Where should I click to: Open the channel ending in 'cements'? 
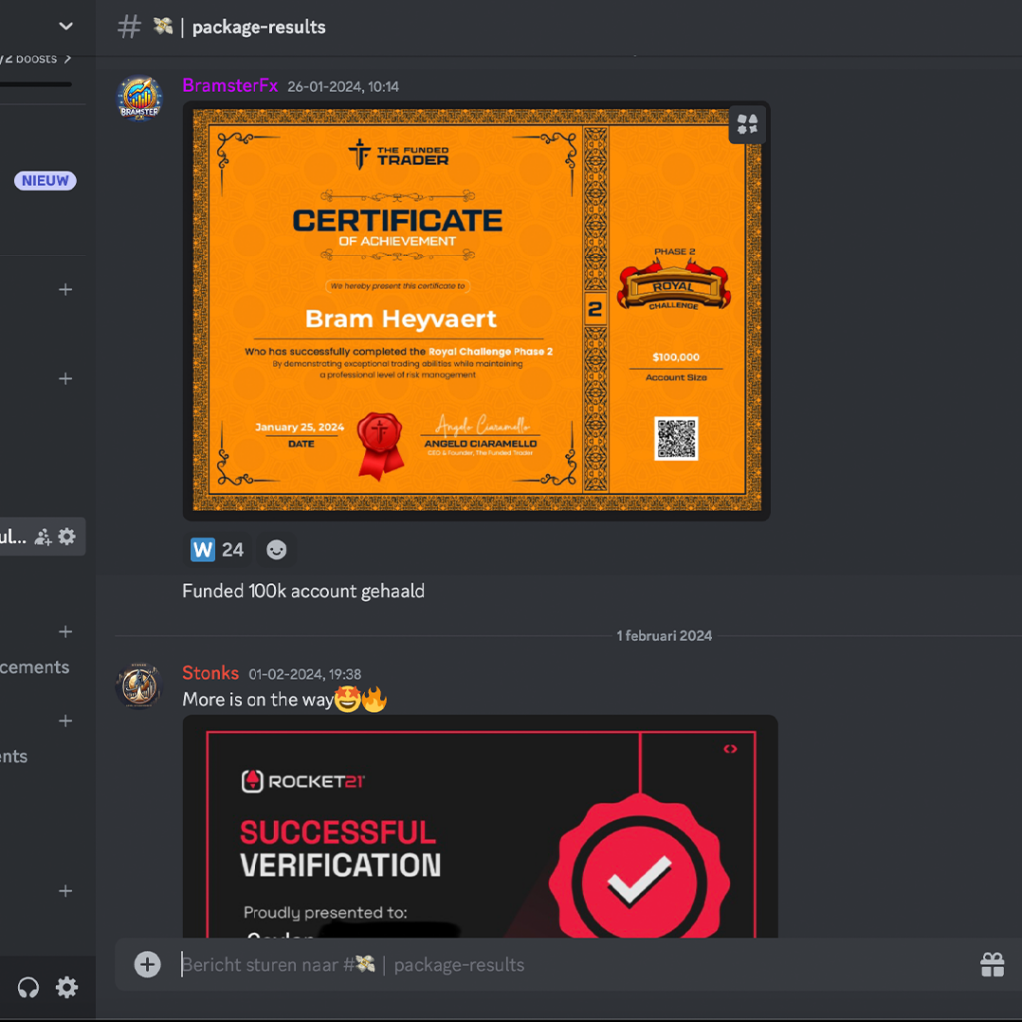coord(35,667)
